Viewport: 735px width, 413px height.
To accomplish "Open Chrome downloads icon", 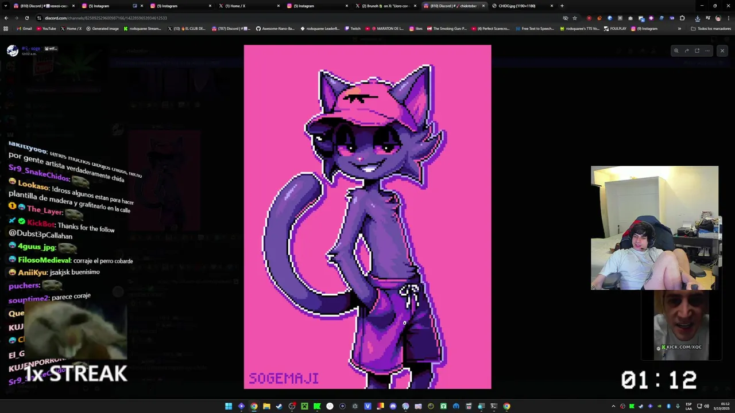I will (x=698, y=18).
